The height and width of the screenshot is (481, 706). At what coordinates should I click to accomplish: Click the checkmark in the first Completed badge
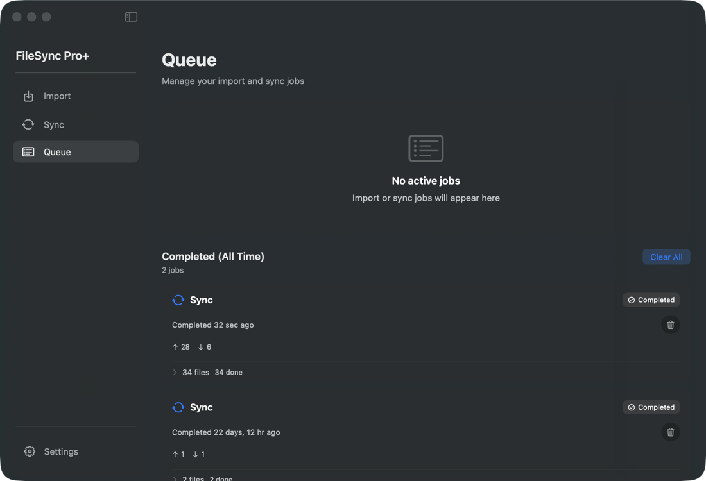632,300
